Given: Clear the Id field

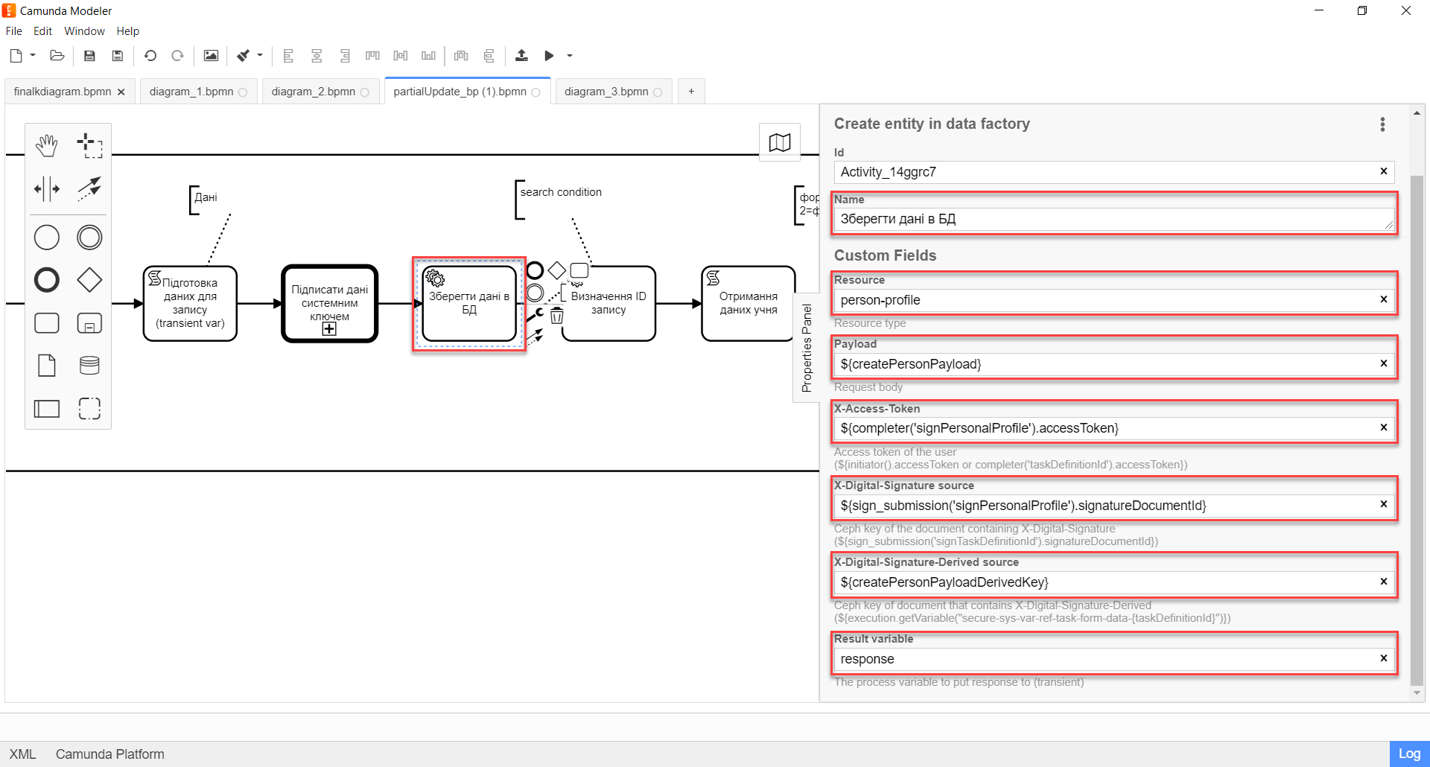Looking at the screenshot, I should (1383, 171).
